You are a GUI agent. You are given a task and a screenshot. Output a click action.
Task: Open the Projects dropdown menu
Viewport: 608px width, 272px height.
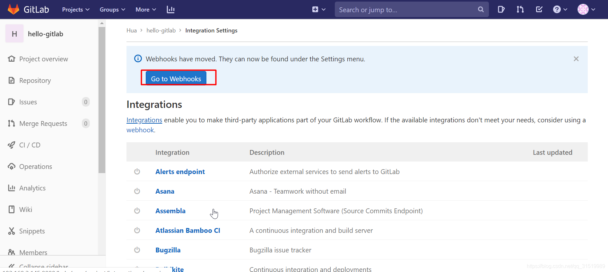[x=76, y=10]
